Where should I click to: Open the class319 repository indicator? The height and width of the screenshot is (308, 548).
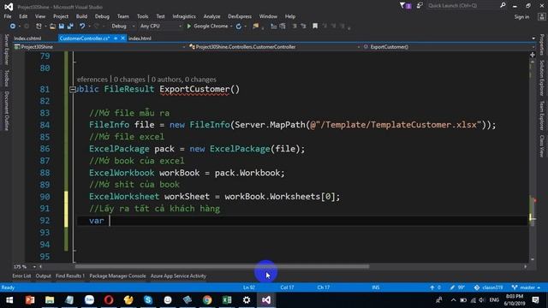click(x=488, y=287)
